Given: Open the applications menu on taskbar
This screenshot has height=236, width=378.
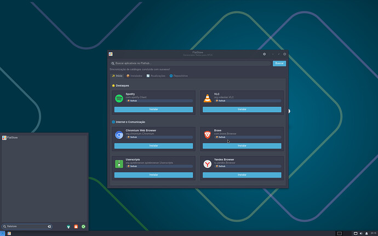Looking at the screenshot, I should (x=2, y=233).
